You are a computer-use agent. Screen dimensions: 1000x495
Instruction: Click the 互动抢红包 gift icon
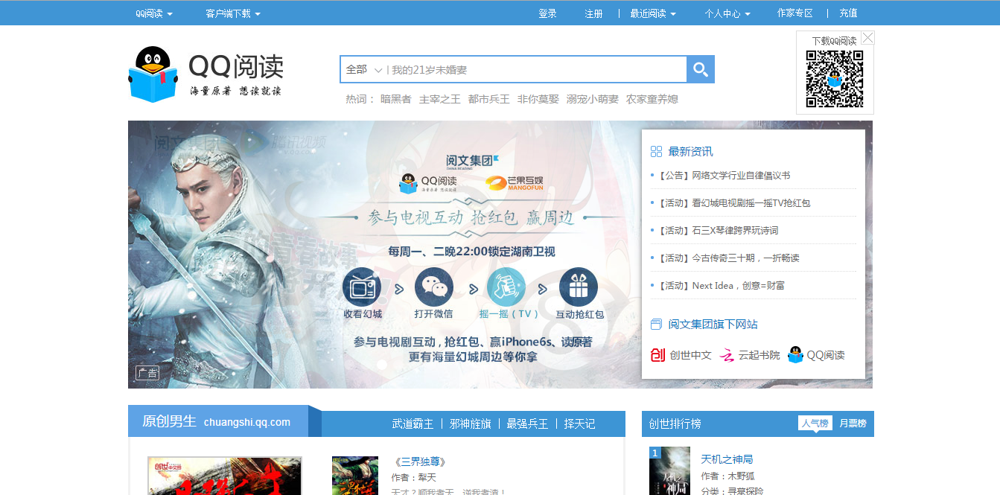coord(579,287)
